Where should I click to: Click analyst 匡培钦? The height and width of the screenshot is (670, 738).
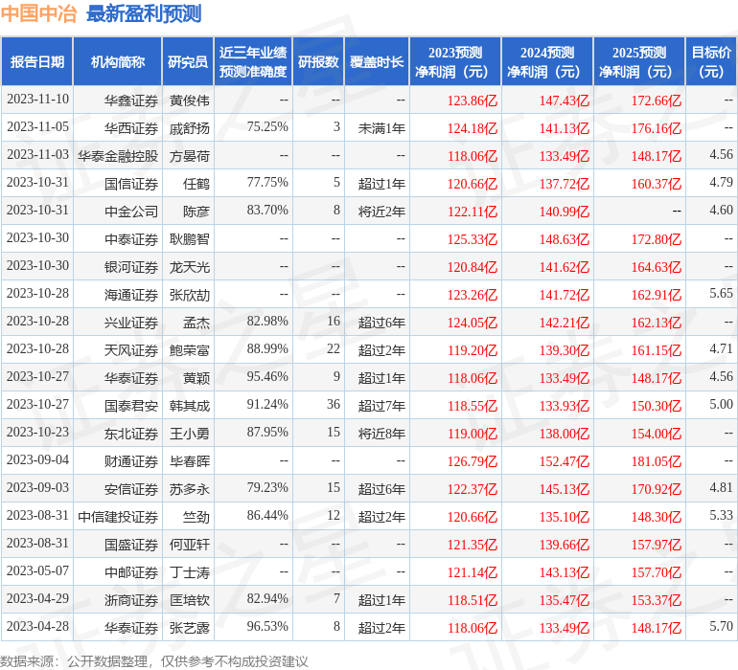click(x=189, y=600)
